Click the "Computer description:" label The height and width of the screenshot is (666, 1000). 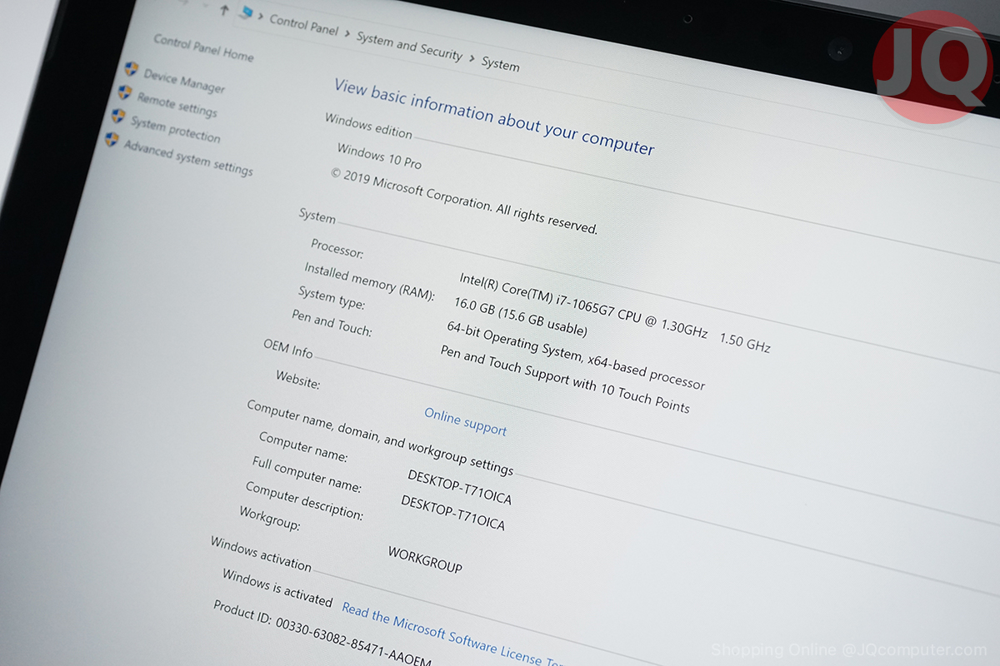(x=304, y=501)
